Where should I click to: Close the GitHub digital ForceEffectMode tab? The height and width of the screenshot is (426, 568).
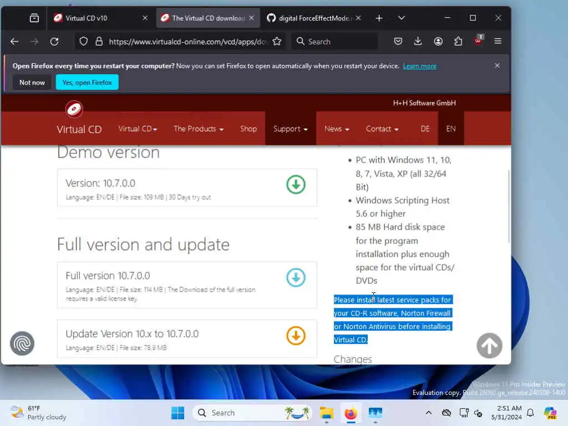(358, 18)
